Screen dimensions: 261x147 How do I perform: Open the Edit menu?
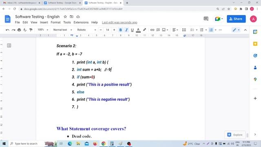(25, 22)
